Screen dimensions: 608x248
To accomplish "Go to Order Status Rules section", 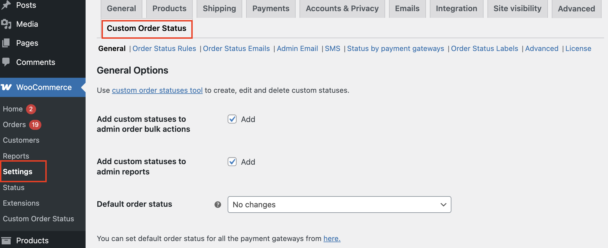I will tap(164, 48).
